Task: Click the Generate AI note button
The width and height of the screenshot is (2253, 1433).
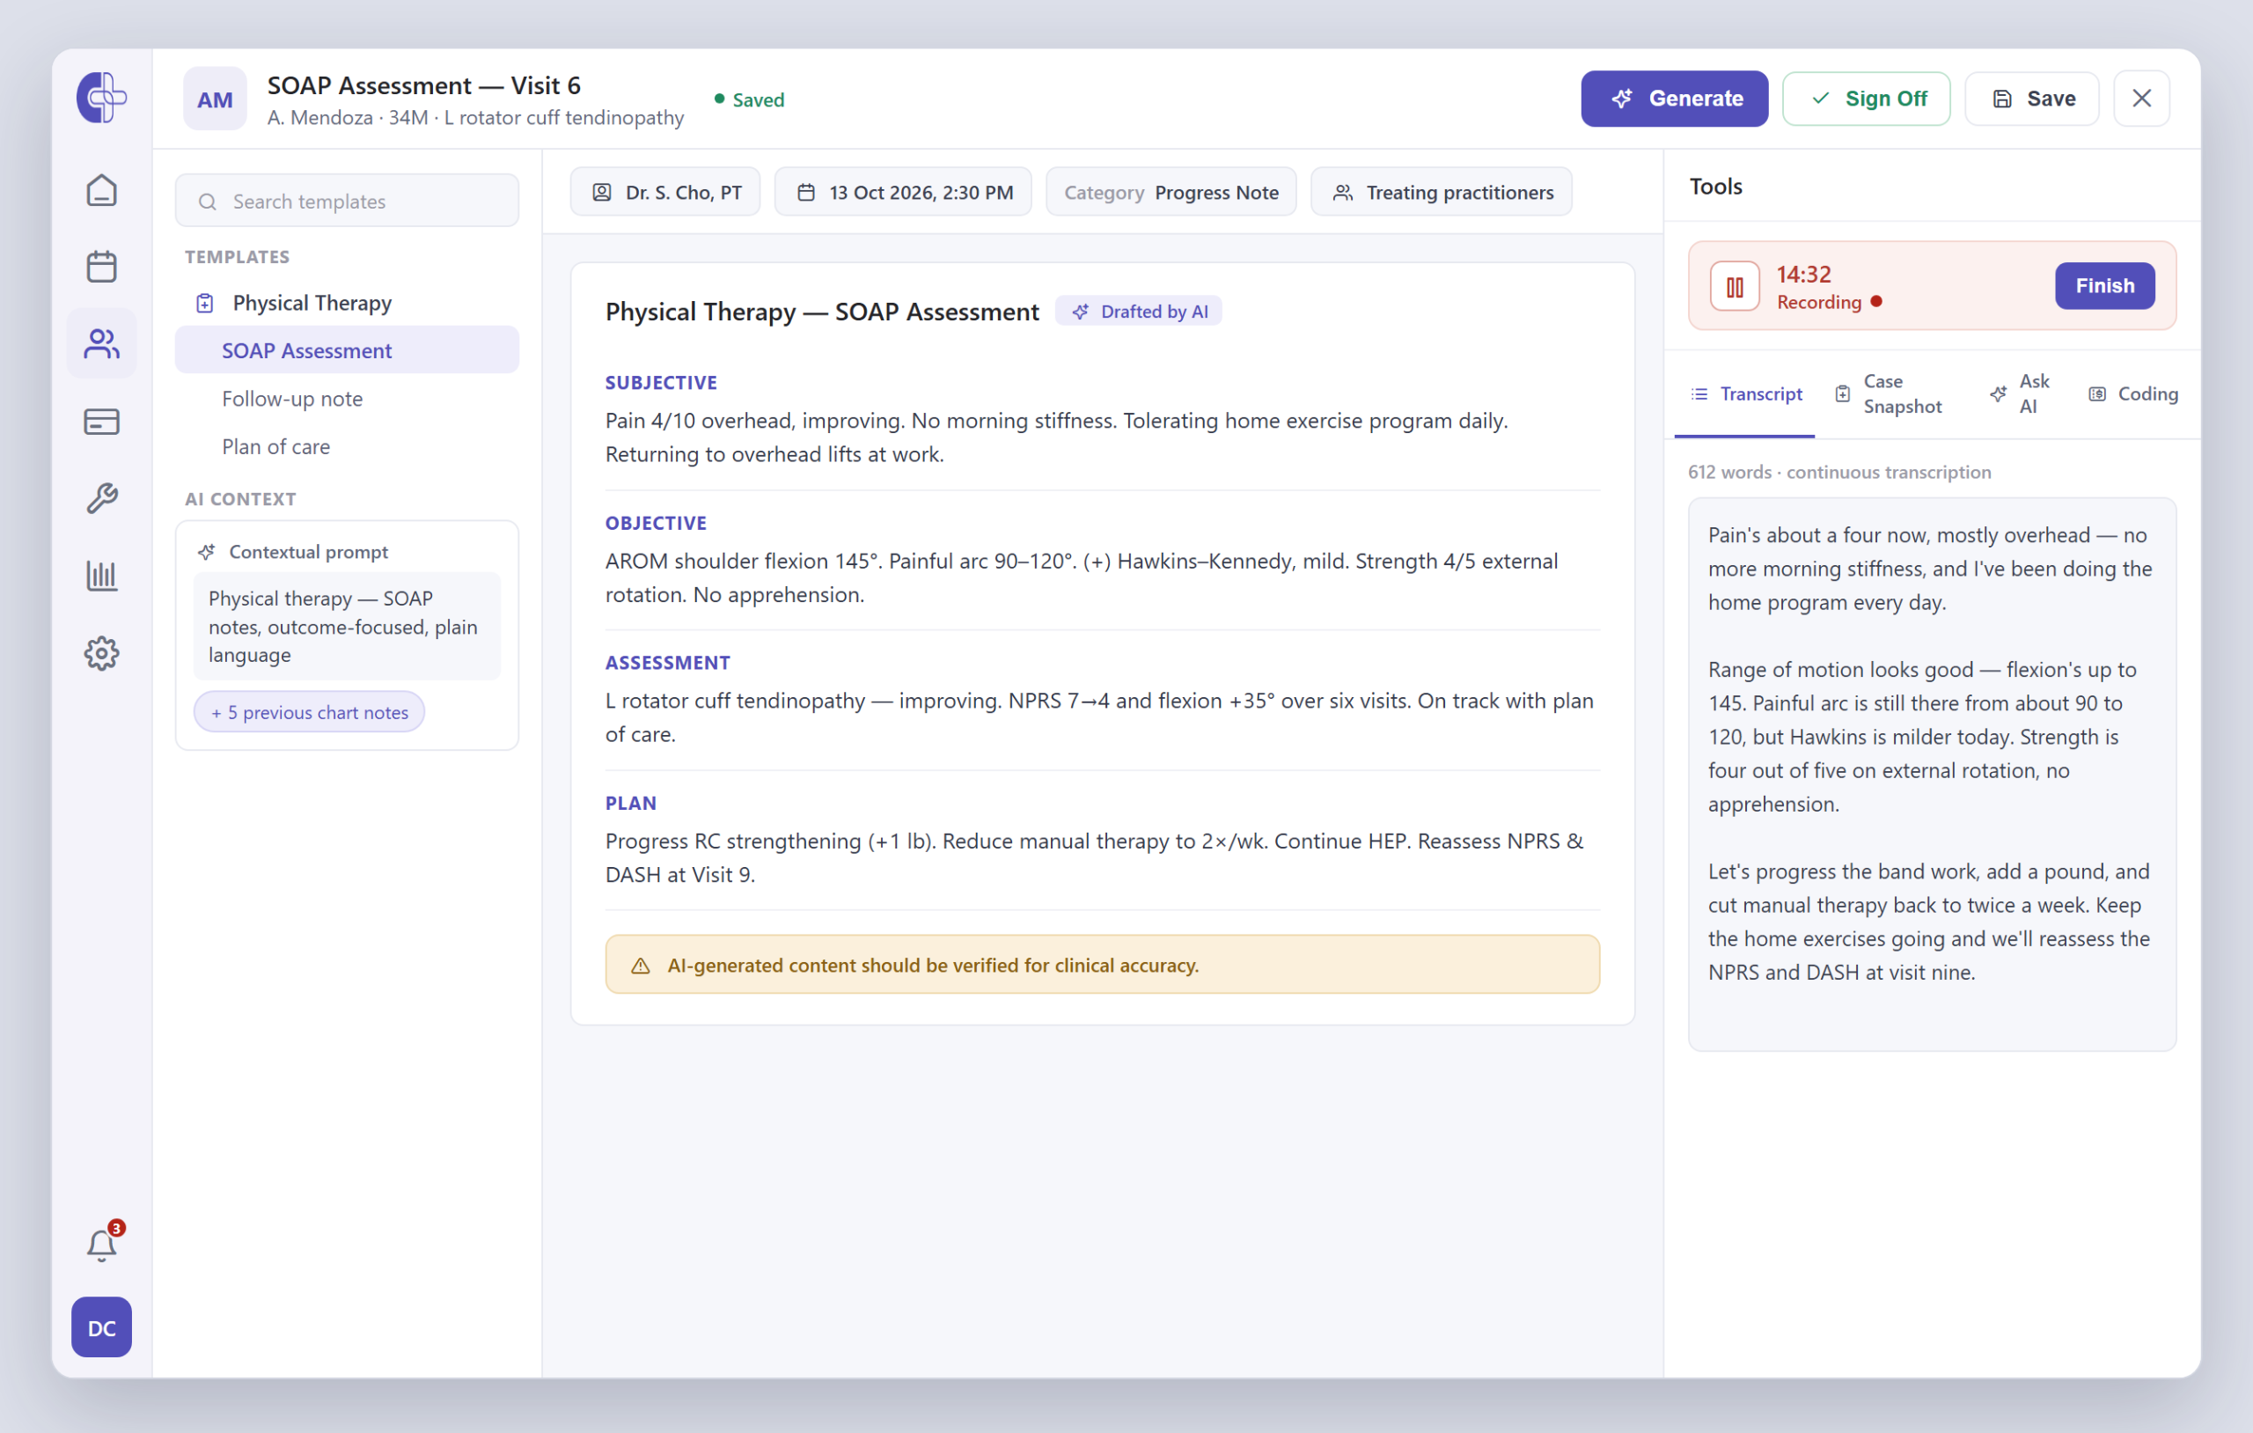Action: click(x=1674, y=99)
